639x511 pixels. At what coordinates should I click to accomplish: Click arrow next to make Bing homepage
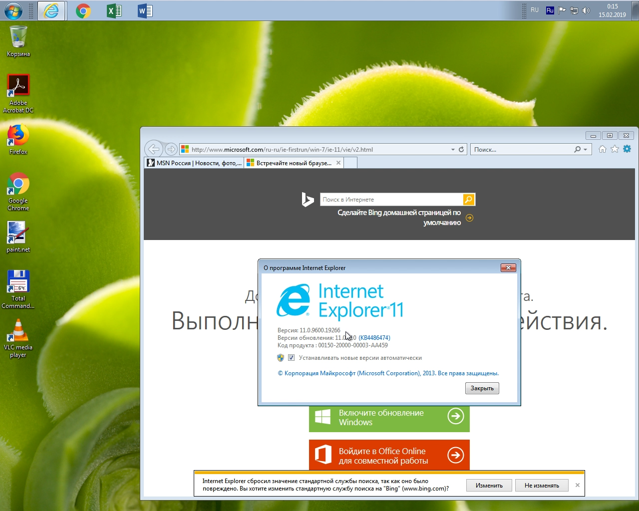coord(469,218)
